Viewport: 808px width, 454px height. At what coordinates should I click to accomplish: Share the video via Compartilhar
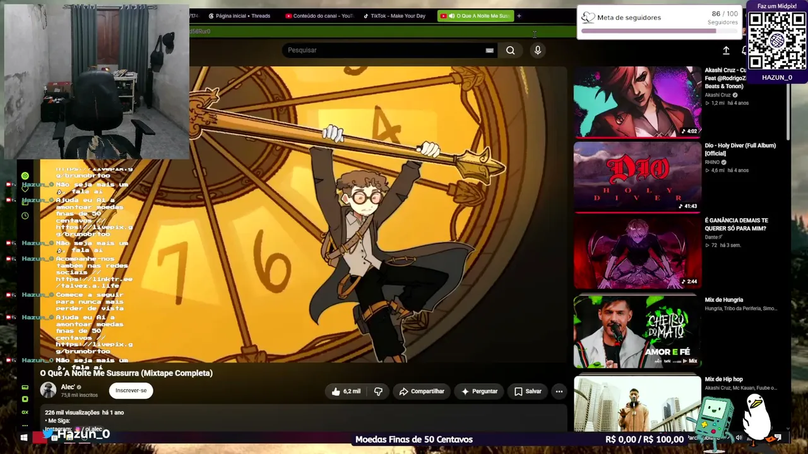coord(422,392)
